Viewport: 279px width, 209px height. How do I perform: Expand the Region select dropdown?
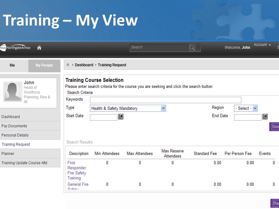255,108
